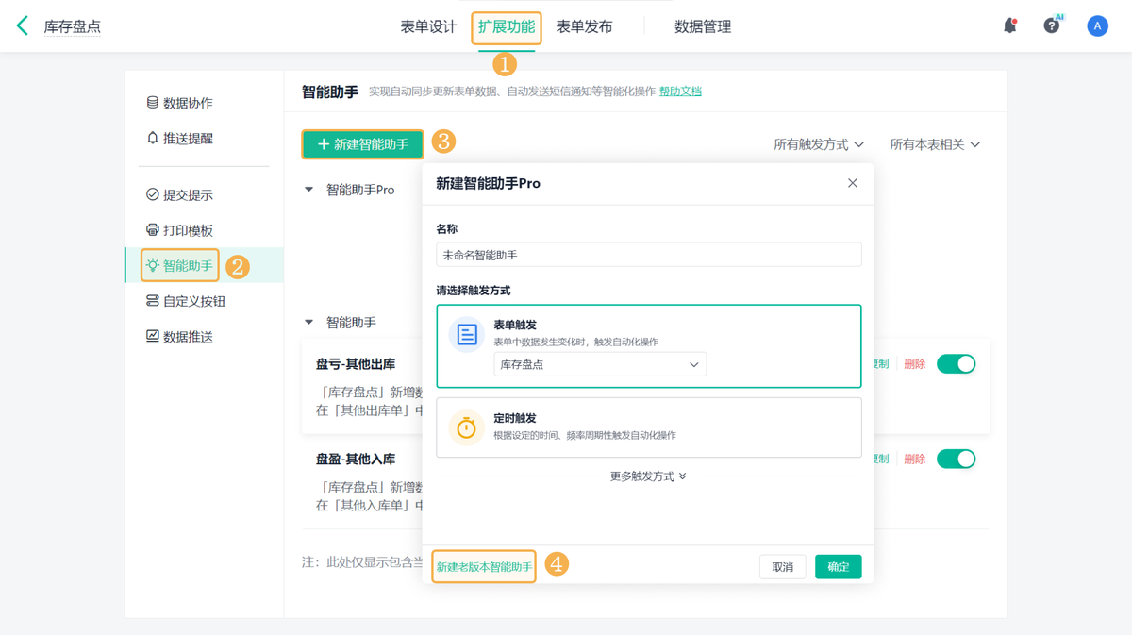Close the 新建智能助手Pro dialog

[852, 183]
